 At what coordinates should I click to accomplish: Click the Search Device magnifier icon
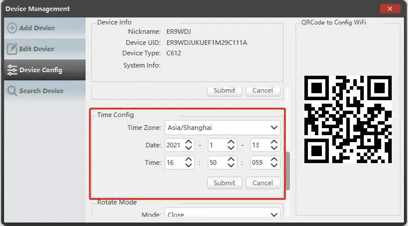[x=12, y=91]
